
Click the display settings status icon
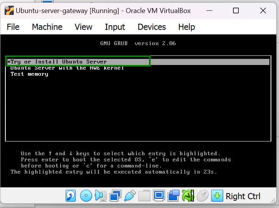(x=159, y=196)
